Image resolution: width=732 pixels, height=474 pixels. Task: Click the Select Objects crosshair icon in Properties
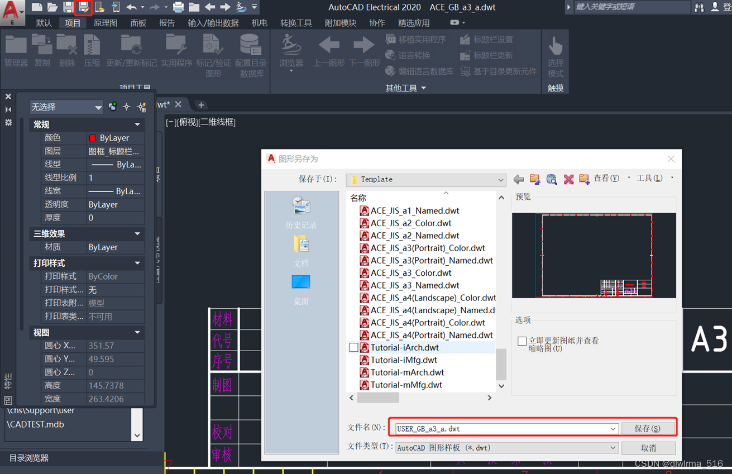[x=127, y=107]
